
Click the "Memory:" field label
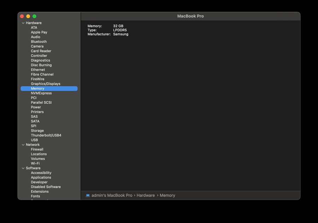95,26
